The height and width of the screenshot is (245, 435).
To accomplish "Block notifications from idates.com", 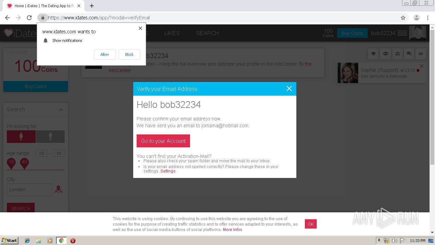I will (129, 54).
